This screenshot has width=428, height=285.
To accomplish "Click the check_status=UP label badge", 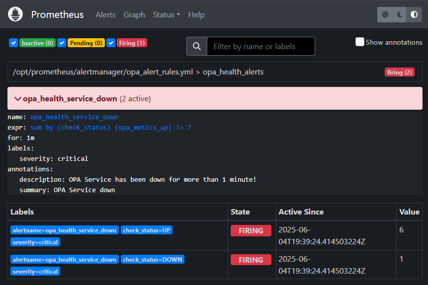I will [147, 230].
